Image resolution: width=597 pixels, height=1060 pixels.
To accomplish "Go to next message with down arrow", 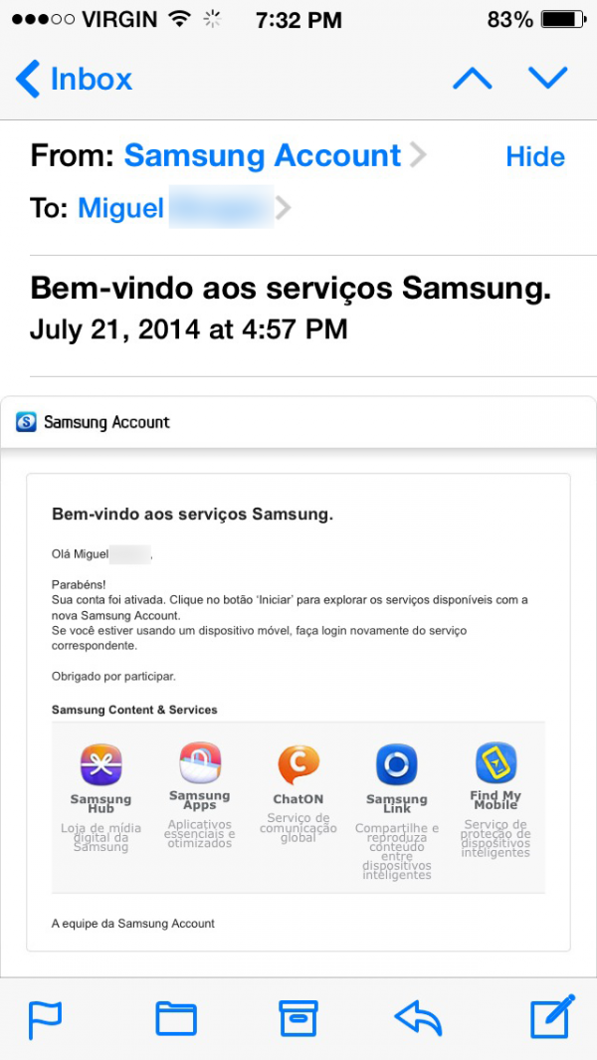I will pyautogui.click(x=548, y=79).
